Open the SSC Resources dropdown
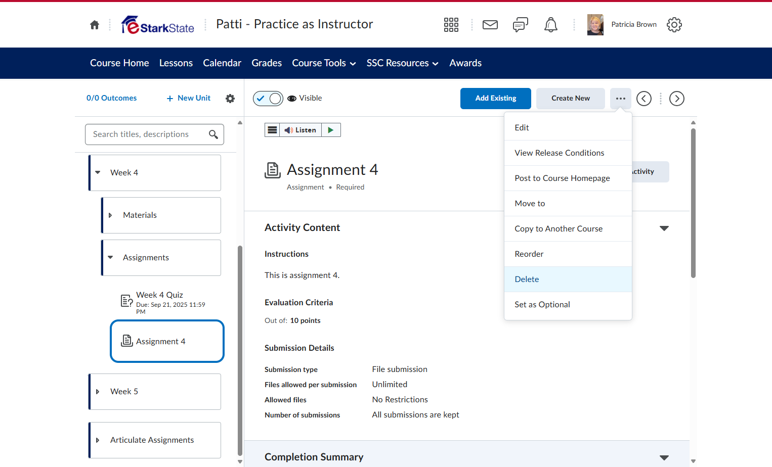The image size is (772, 467). [x=402, y=63]
